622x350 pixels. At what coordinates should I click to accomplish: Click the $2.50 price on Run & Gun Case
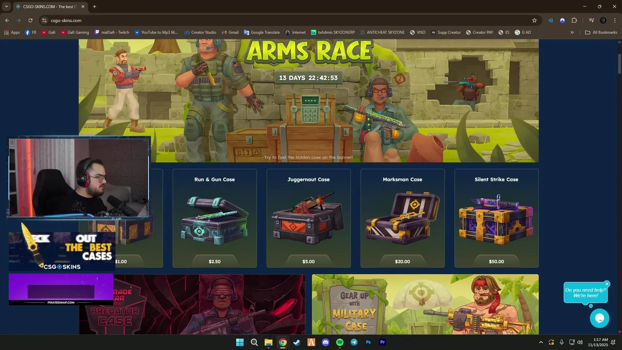tap(214, 262)
